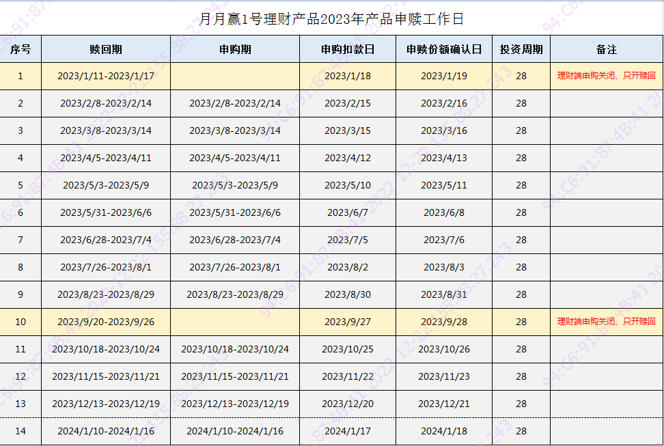
Task: Select confirmation date 2023/6/8
Action: (x=444, y=212)
